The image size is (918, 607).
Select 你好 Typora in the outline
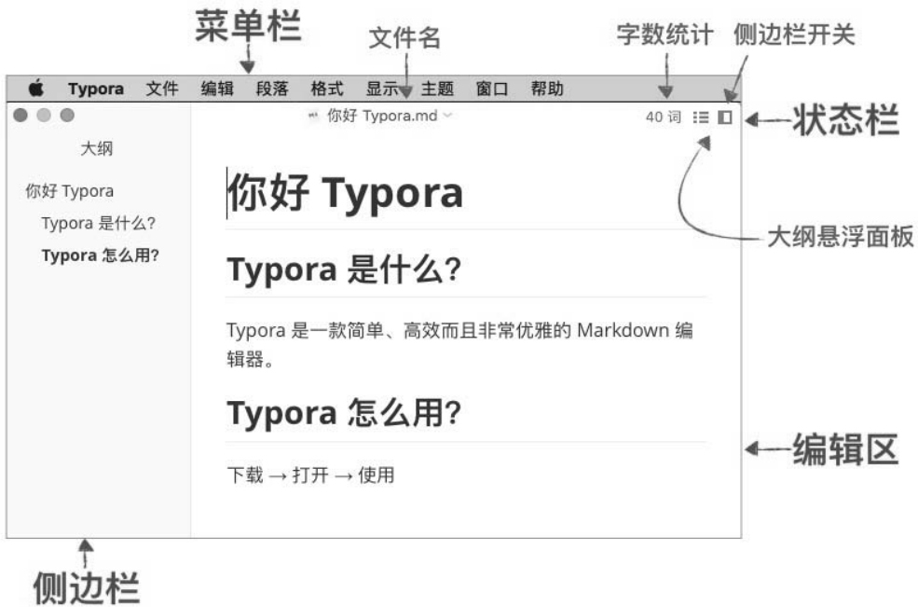(70, 191)
